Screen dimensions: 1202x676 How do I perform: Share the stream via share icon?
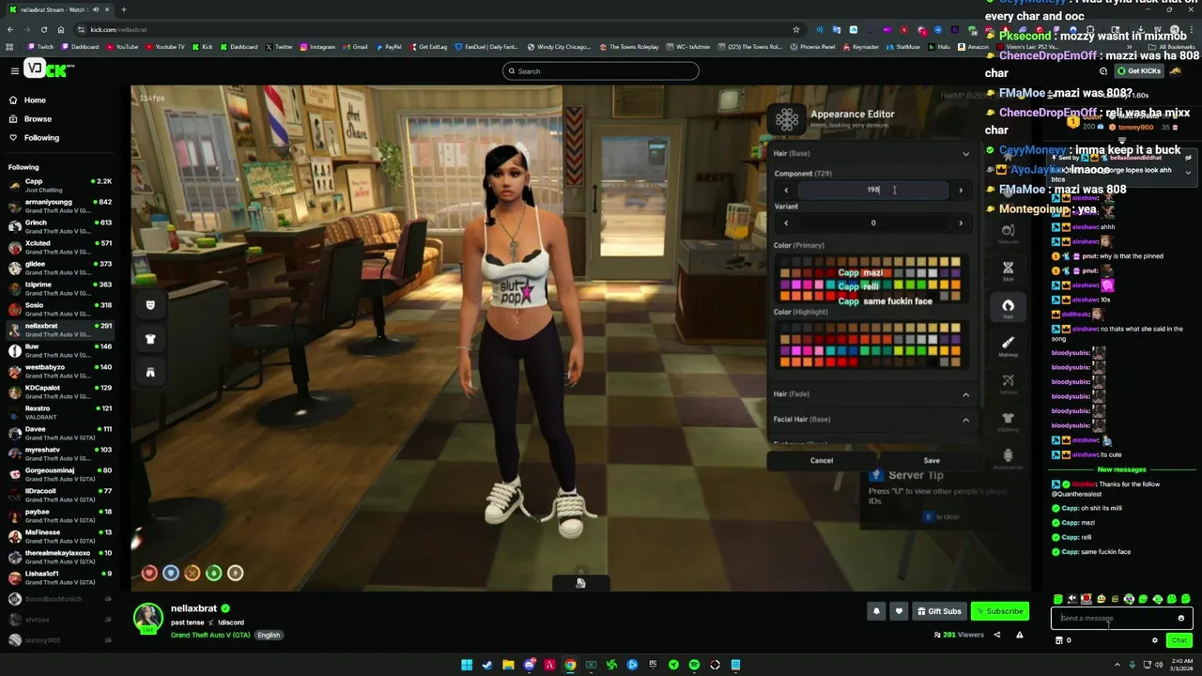(997, 635)
